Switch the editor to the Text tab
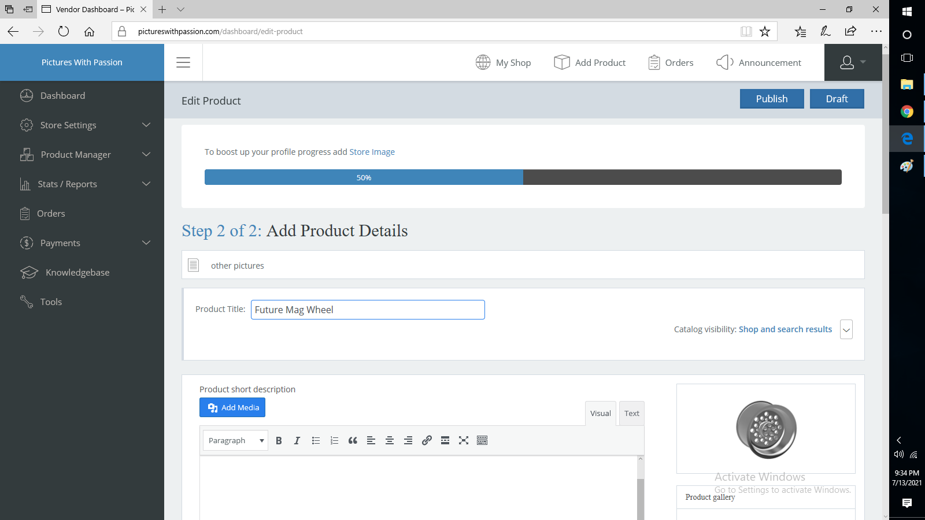Screen dimensions: 925x520 [x=632, y=413]
